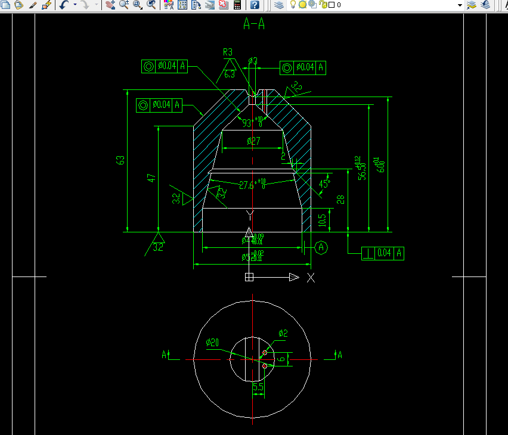Select the 5.5 dimension in plan view
Image resolution: width=508 pixels, height=435 pixels.
coord(258,387)
